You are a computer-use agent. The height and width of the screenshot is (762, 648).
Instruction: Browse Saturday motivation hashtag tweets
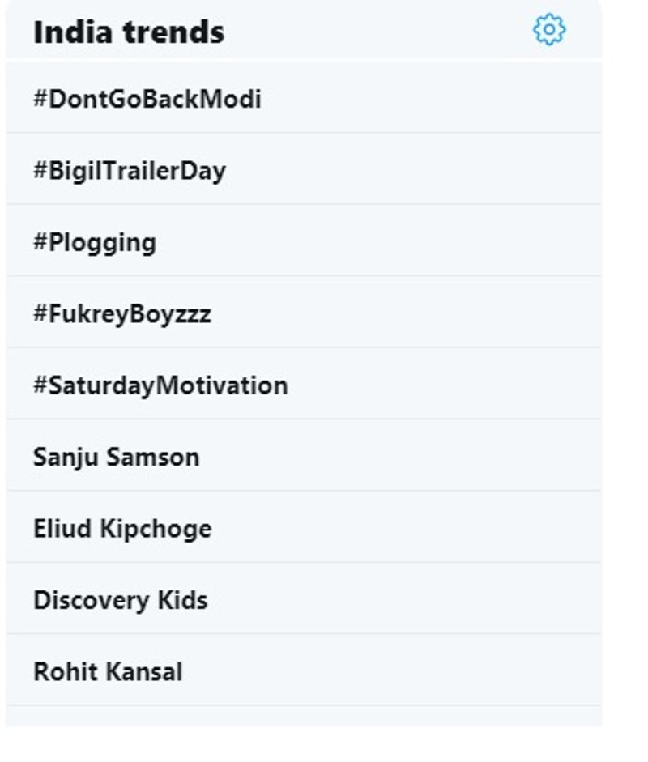click(x=160, y=385)
